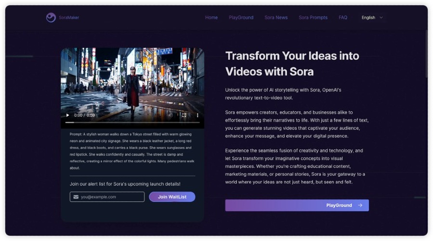Viewport: 433px width, 241px height.
Task: Play the Tokyo street video
Action: click(67, 115)
